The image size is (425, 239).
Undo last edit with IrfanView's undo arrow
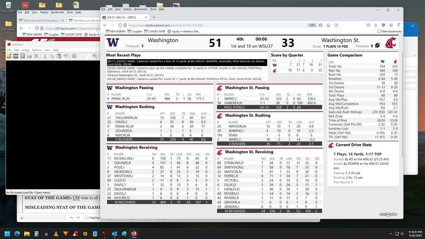[66, 56]
